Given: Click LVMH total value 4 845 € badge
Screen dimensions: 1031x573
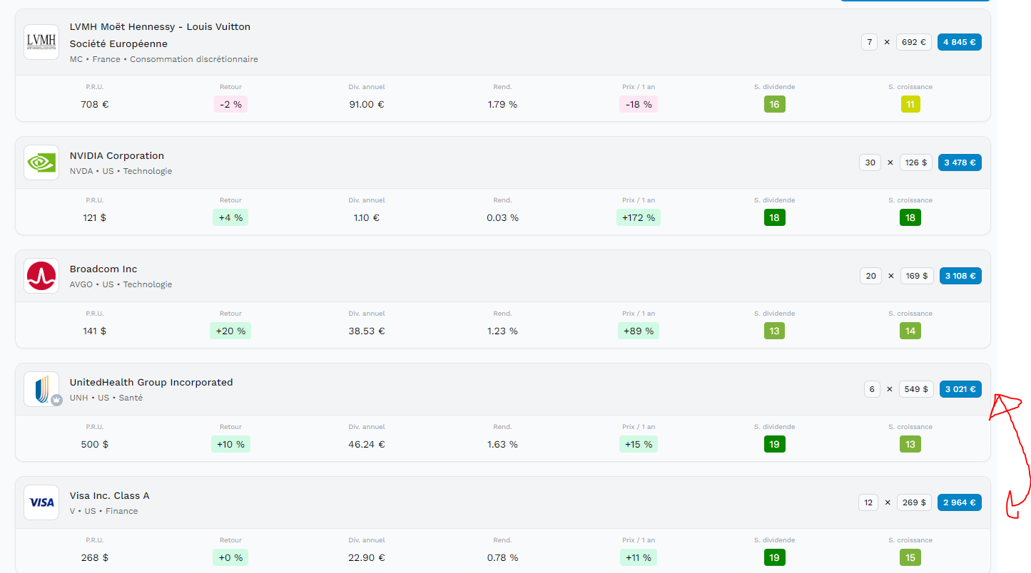Looking at the screenshot, I should point(960,42).
